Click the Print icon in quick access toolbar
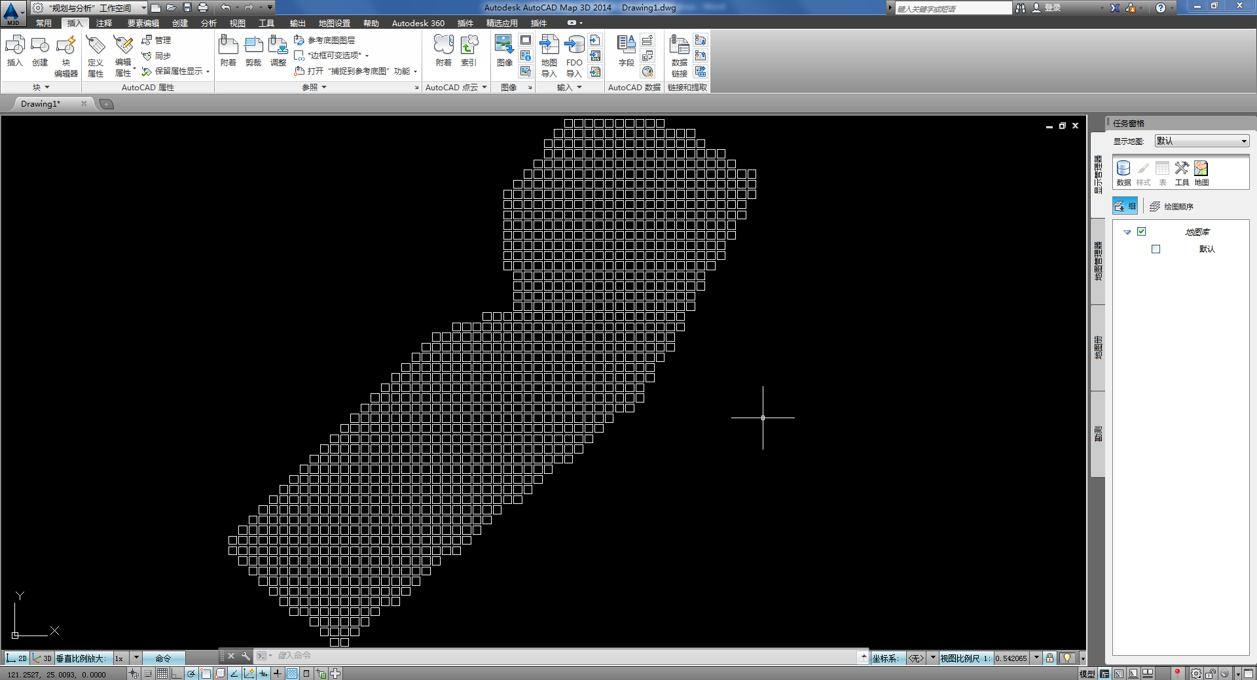 pos(203,7)
